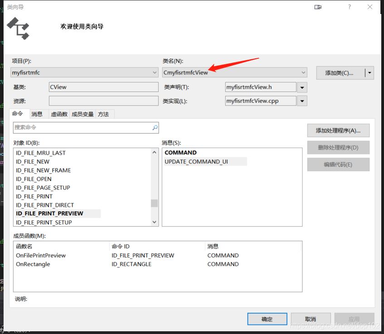384x334 pixels.
Task: Click the ID_RECTANGLE command ID cell
Action: 131,264
